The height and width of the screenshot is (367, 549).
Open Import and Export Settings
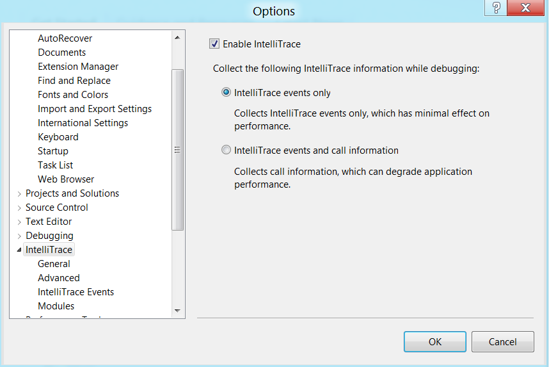[x=95, y=109]
